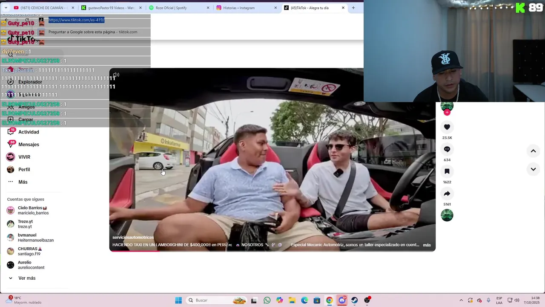Click the VIVIR live icon
The height and width of the screenshot is (307, 545).
pyautogui.click(x=11, y=157)
